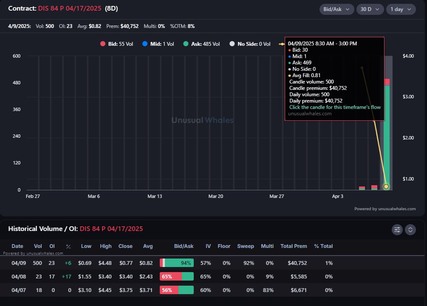
Task: Click the 83% multi value
Action: [x=268, y=290]
